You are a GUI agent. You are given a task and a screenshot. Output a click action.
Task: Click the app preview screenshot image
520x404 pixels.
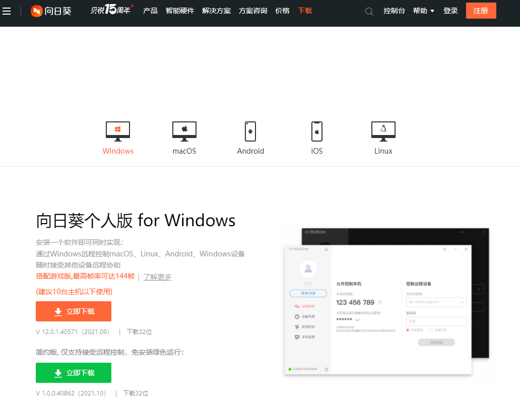click(386, 301)
